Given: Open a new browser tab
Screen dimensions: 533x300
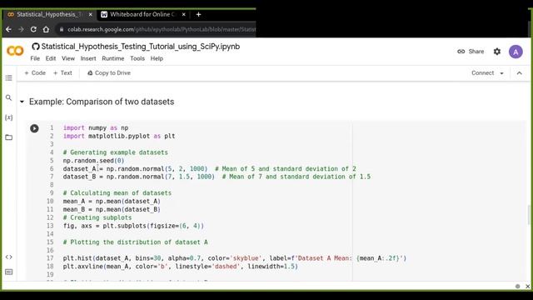Looking at the screenshot, I should coord(198,14).
